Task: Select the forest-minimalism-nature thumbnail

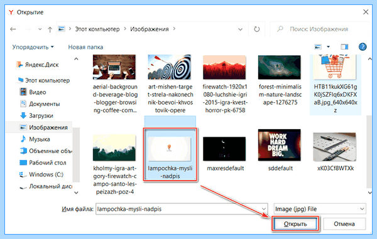Action: click(280, 67)
